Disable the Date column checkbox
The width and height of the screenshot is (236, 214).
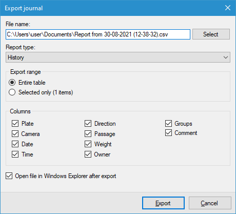(x=15, y=144)
